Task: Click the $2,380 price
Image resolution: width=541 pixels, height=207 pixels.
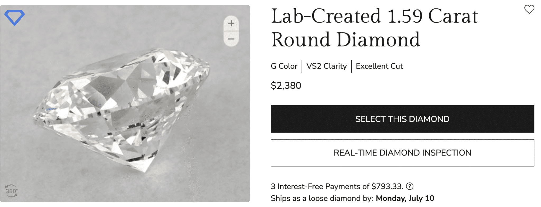Action: (x=286, y=86)
